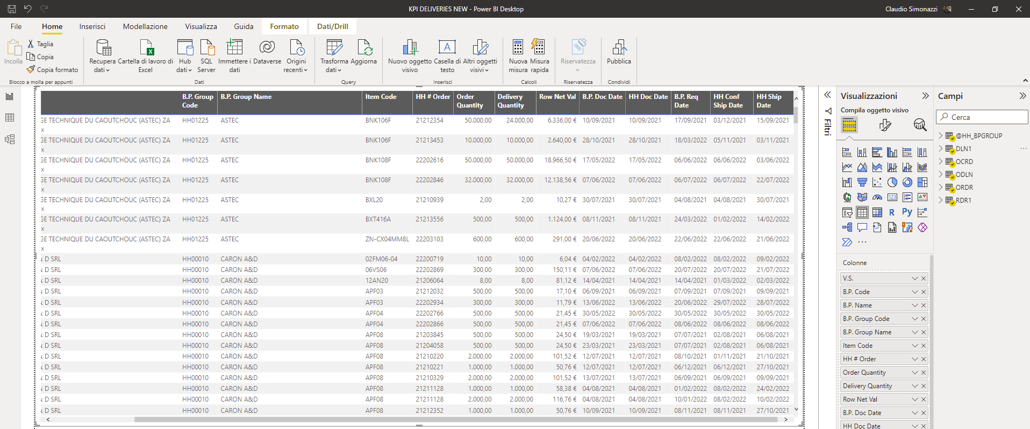The width and height of the screenshot is (1030, 429).
Task: Choose the slicer visualization icon
Action: click(847, 212)
